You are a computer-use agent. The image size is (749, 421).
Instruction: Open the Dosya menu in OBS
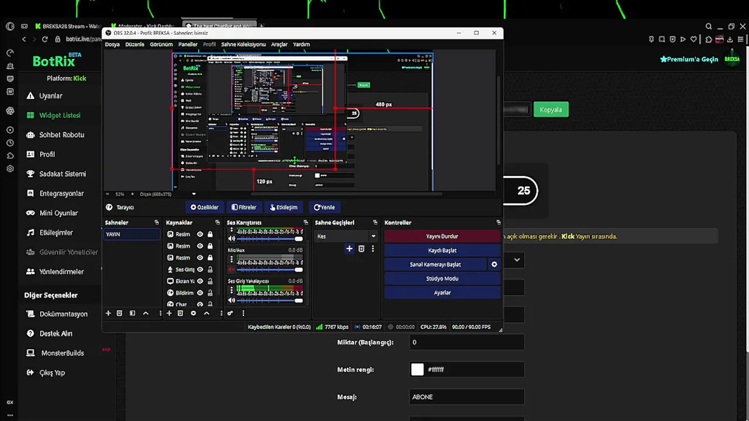(112, 44)
